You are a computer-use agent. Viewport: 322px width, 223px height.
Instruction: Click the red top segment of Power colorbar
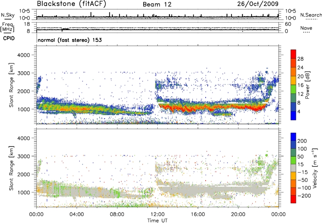click(293, 54)
